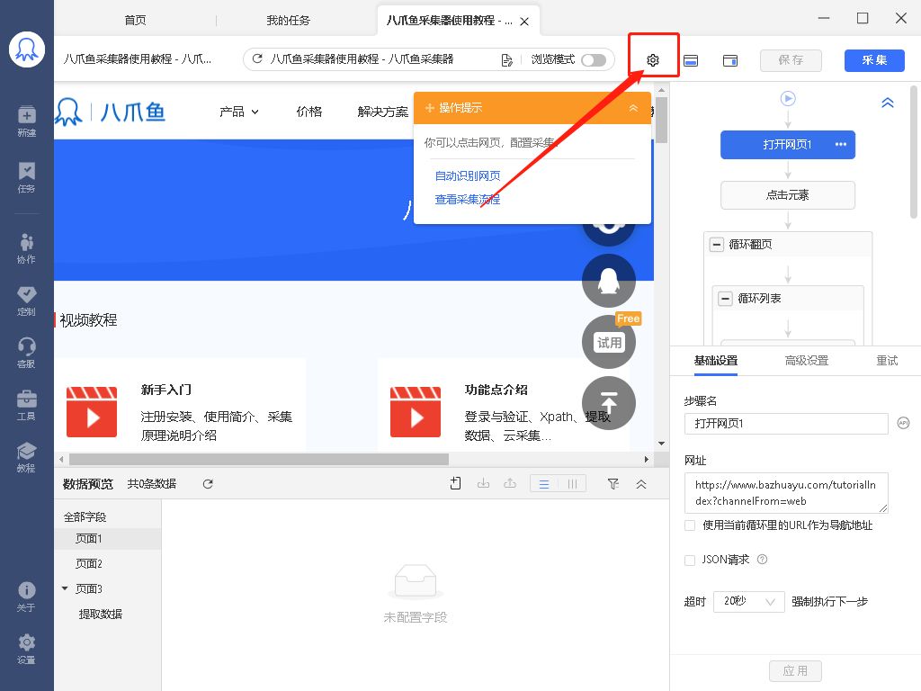Open the 客服 headset icon
The width and height of the screenshot is (921, 691).
[26, 353]
